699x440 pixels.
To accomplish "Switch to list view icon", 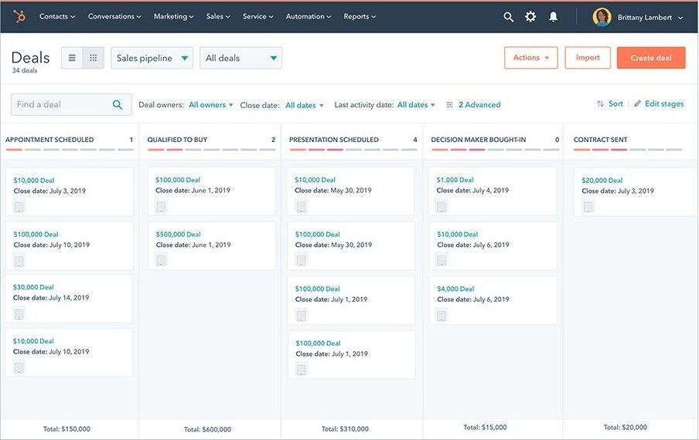I will (72, 58).
